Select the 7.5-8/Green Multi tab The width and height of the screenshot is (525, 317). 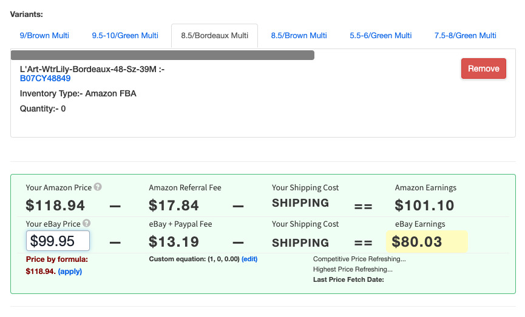465,35
